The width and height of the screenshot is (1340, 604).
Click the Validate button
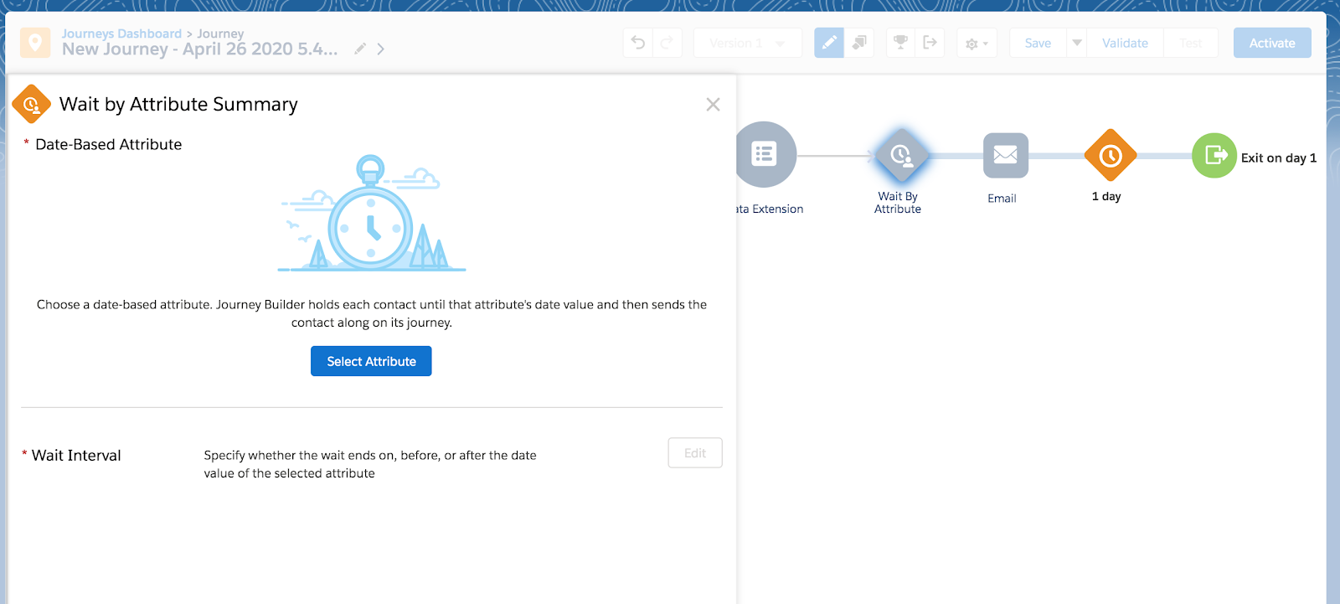(x=1125, y=43)
